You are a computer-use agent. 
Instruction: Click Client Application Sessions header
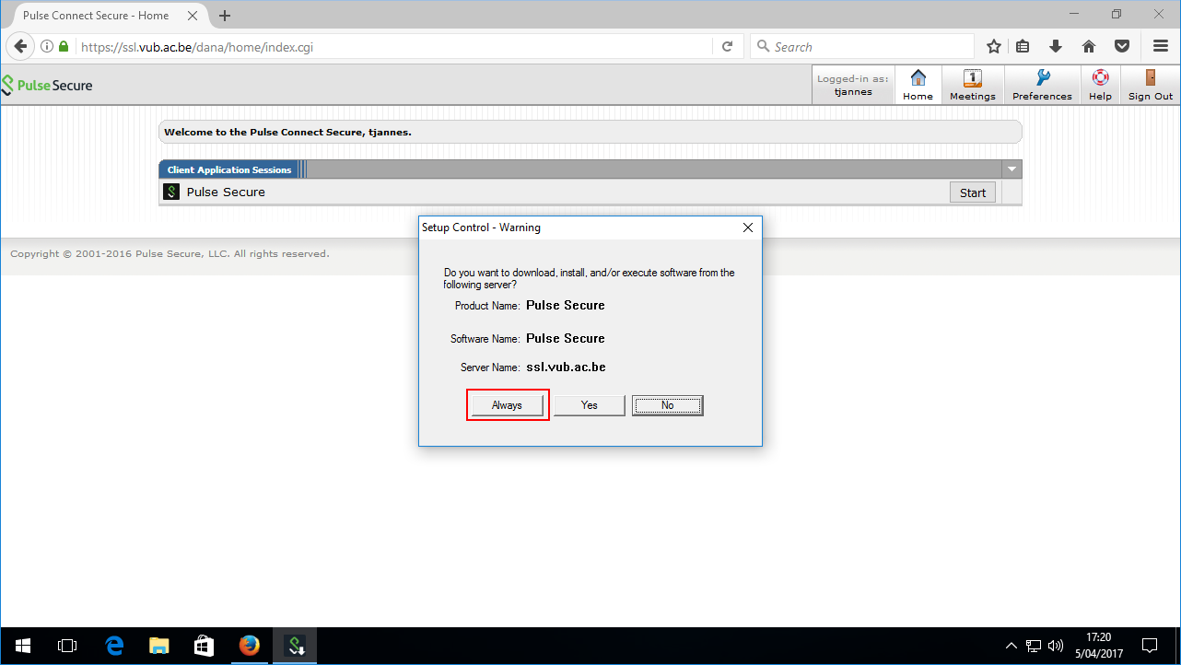tap(229, 169)
